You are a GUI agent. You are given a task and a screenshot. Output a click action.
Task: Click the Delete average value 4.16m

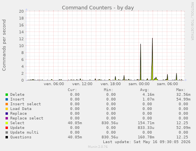[x=148, y=95]
